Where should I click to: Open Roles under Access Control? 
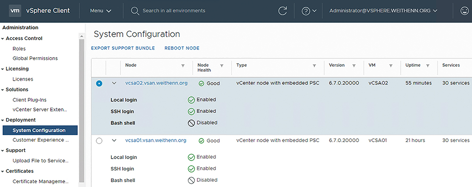[x=19, y=49]
